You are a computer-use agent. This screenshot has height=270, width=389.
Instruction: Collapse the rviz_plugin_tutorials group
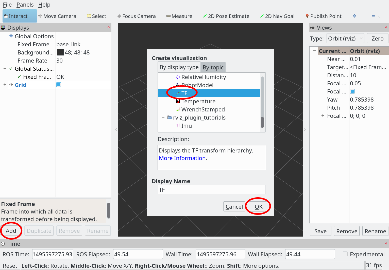[x=163, y=117]
